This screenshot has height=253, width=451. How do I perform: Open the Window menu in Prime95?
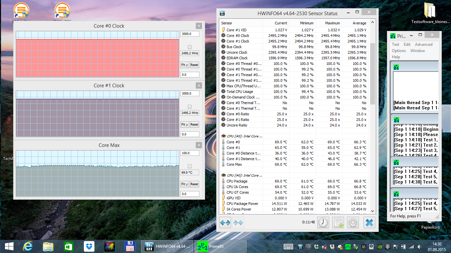(x=418, y=51)
